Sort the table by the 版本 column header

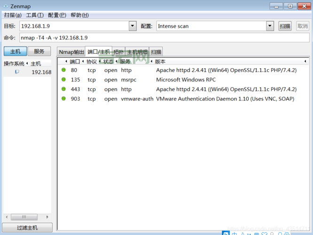pyautogui.click(x=160, y=62)
